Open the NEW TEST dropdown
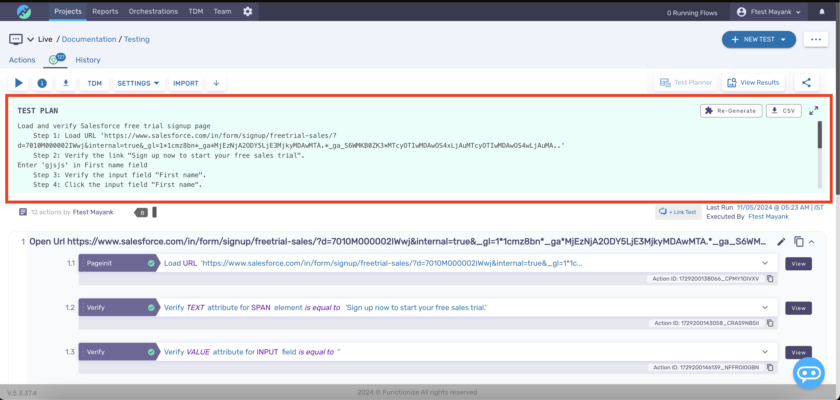Viewport: 840px width, 400px height. point(759,39)
